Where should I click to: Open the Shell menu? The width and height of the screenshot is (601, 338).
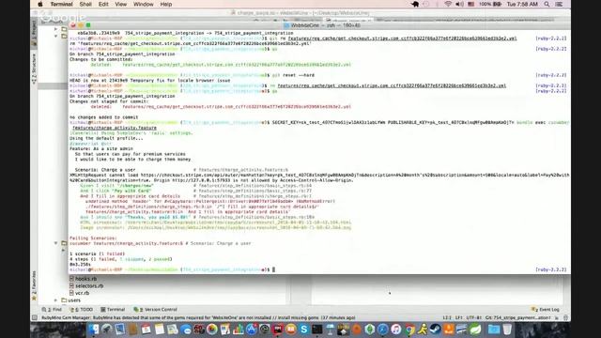click(85, 4)
